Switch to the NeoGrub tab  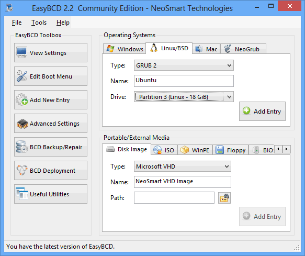tap(243, 49)
